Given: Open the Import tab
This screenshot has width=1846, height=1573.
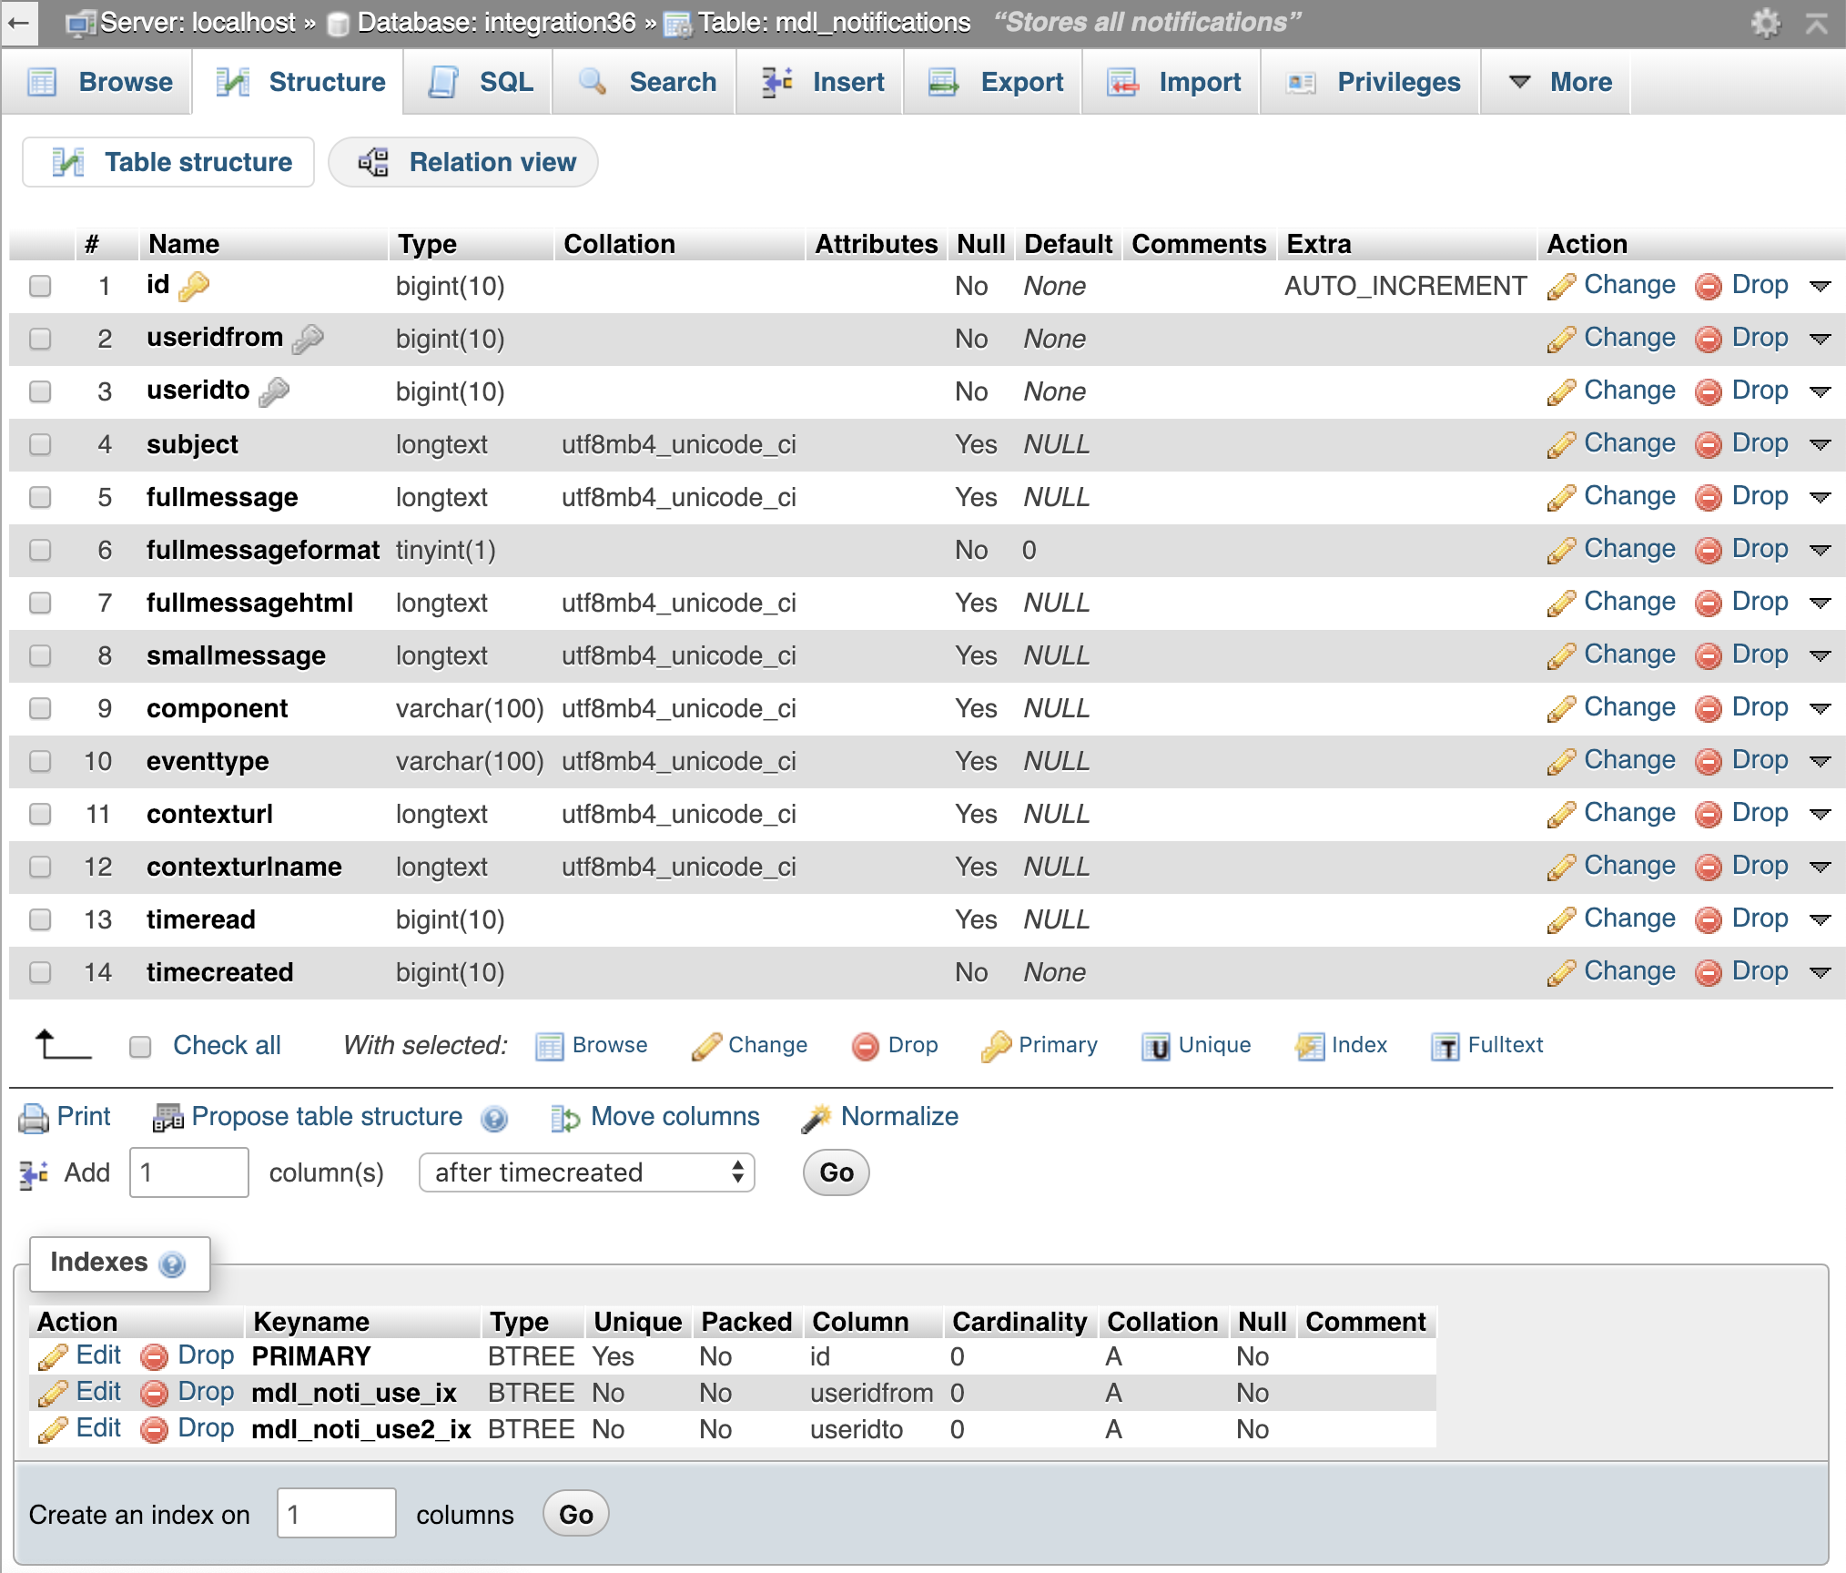Looking at the screenshot, I should click(x=1172, y=82).
